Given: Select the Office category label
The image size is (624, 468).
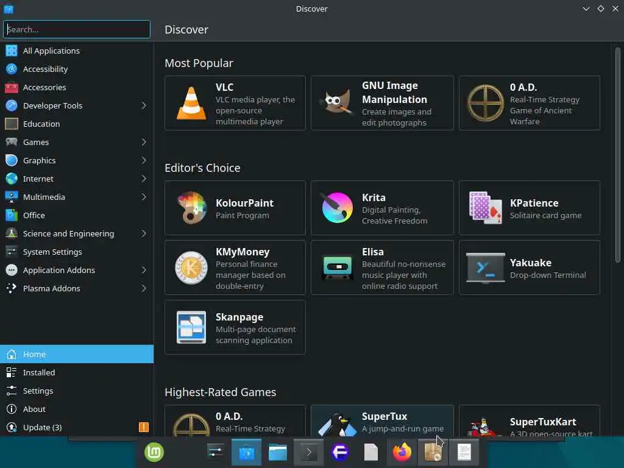Looking at the screenshot, I should [x=34, y=215].
